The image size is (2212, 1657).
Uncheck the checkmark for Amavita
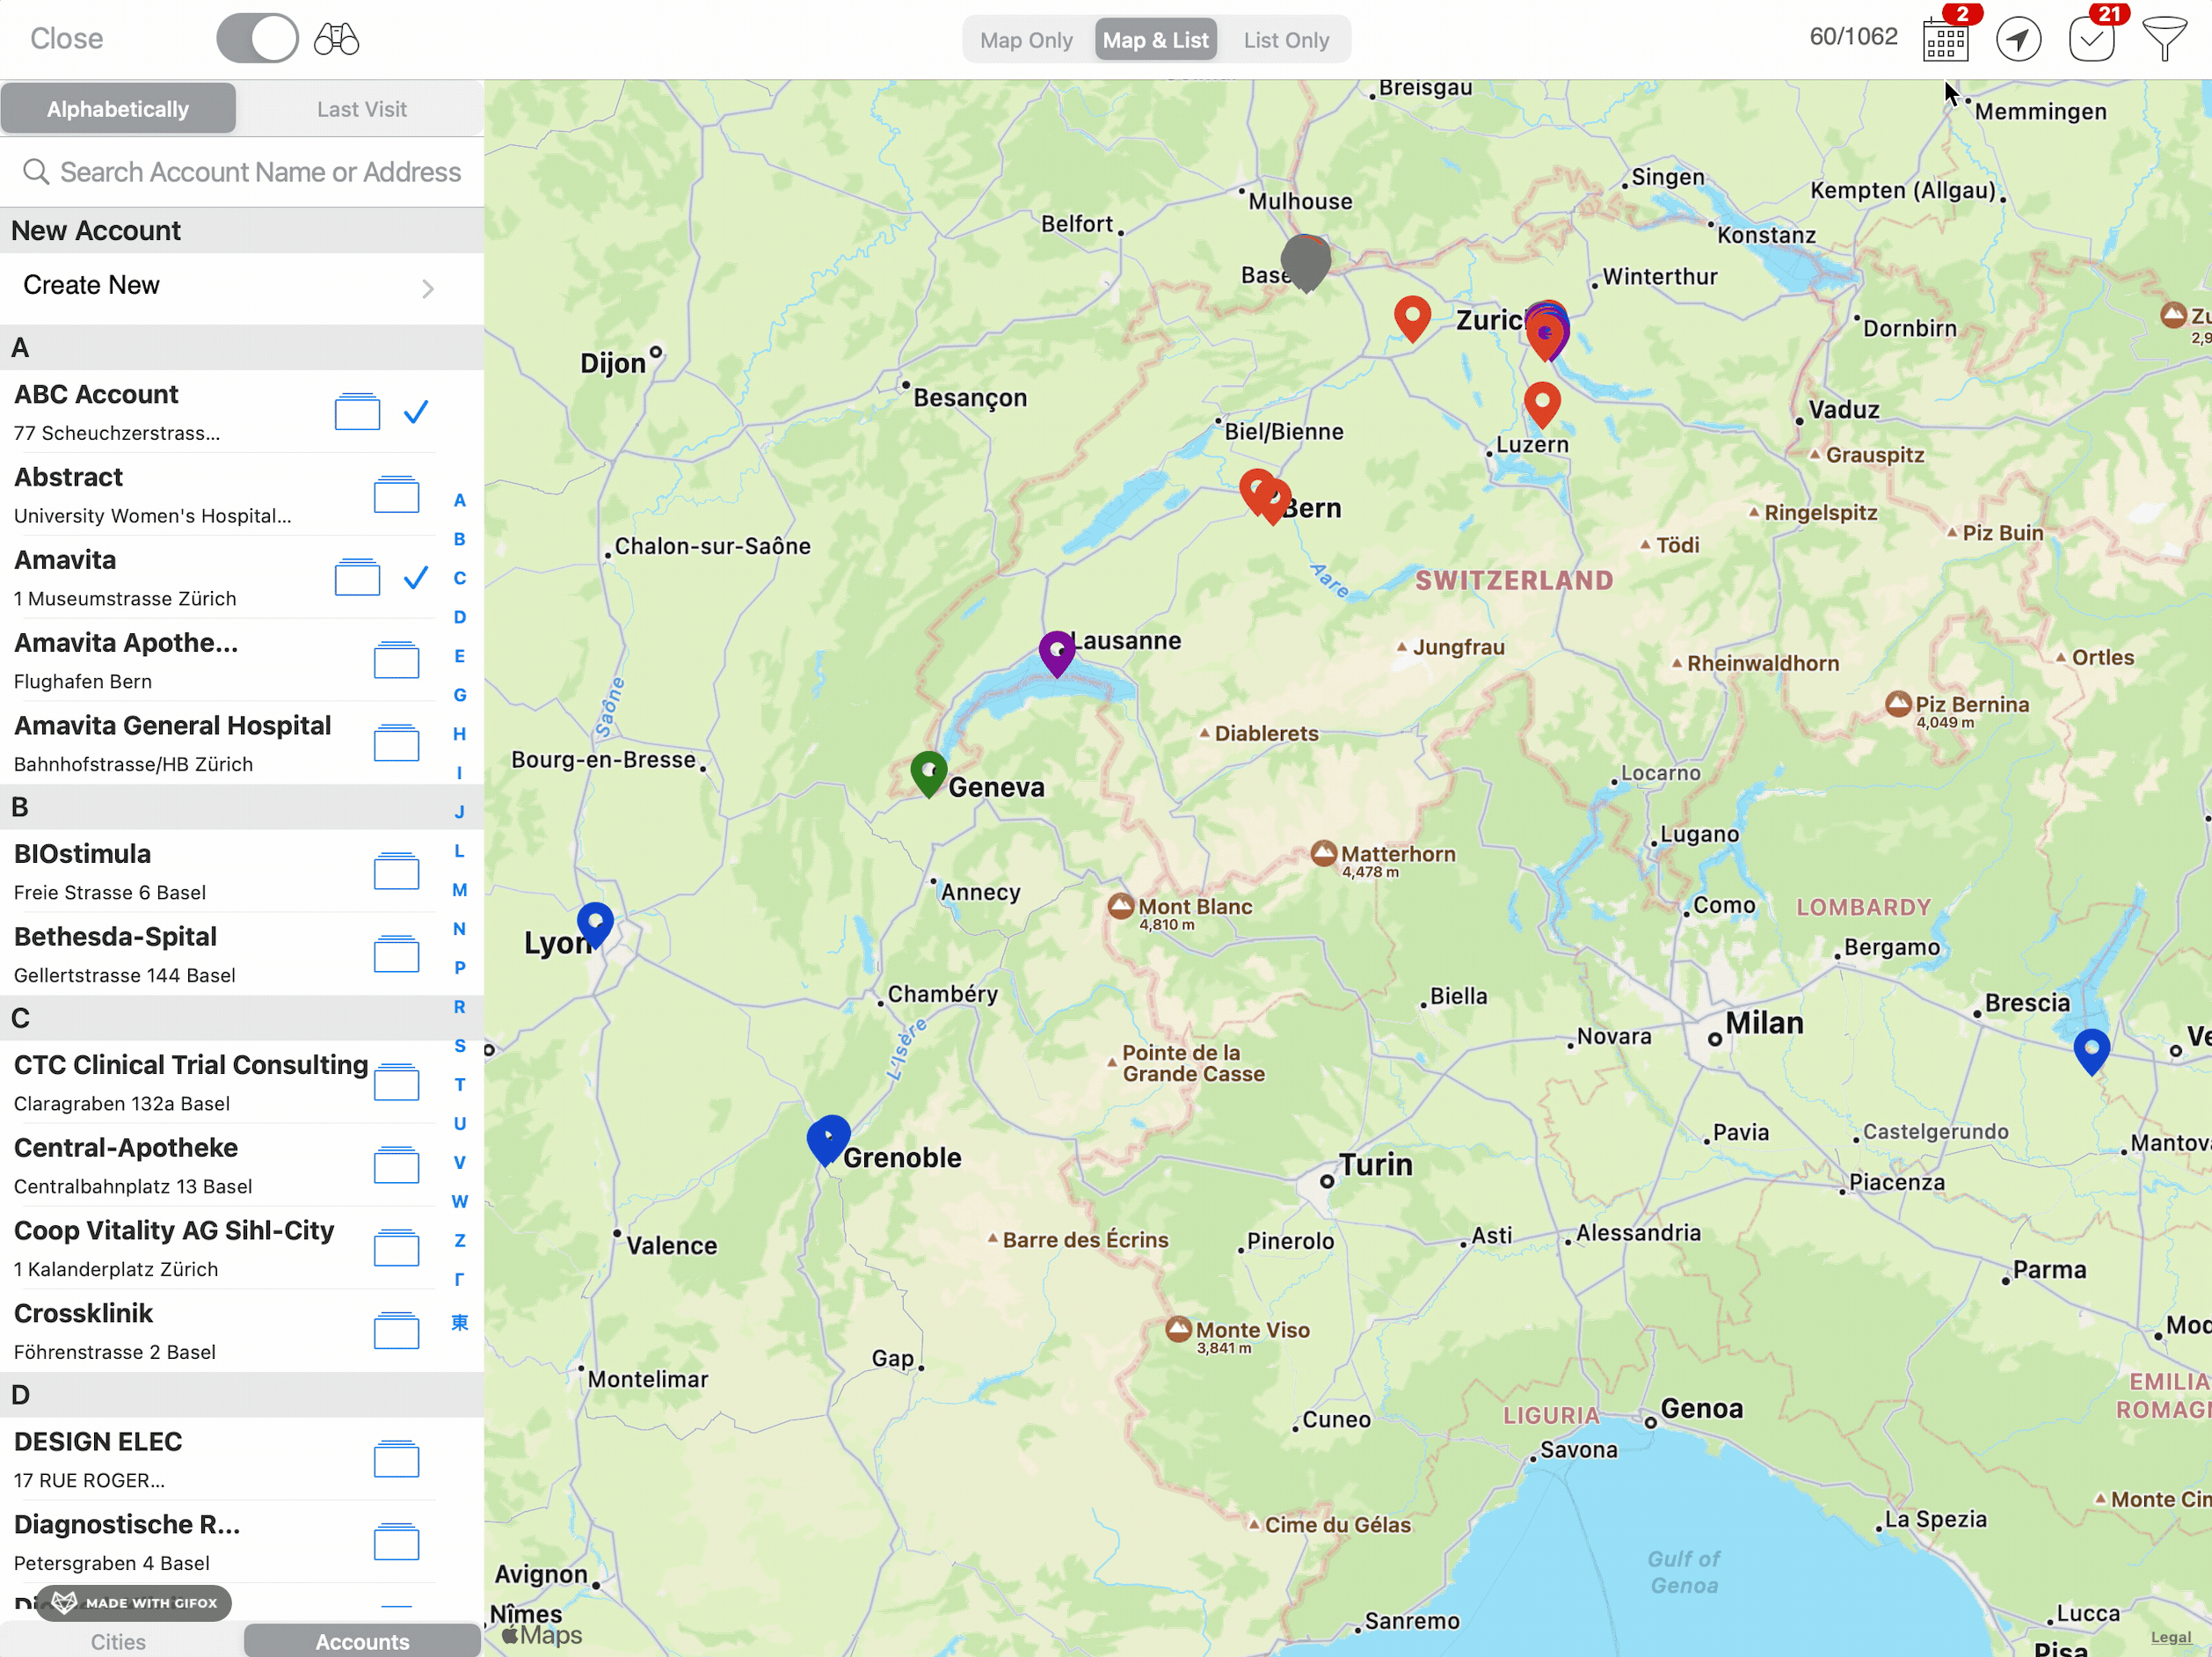(x=416, y=577)
